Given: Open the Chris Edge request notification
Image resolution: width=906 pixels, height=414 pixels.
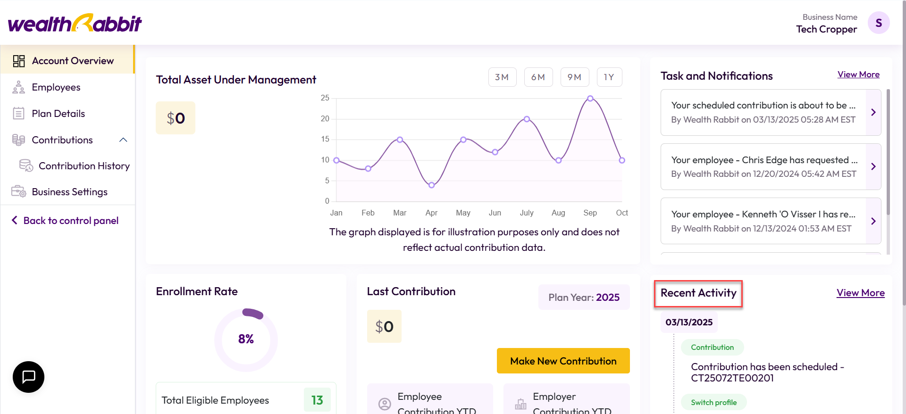Looking at the screenshot, I should tap(771, 166).
